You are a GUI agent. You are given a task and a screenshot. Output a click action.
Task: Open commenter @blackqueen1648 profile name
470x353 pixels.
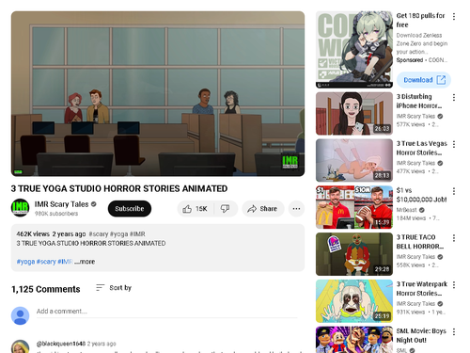coord(61,344)
